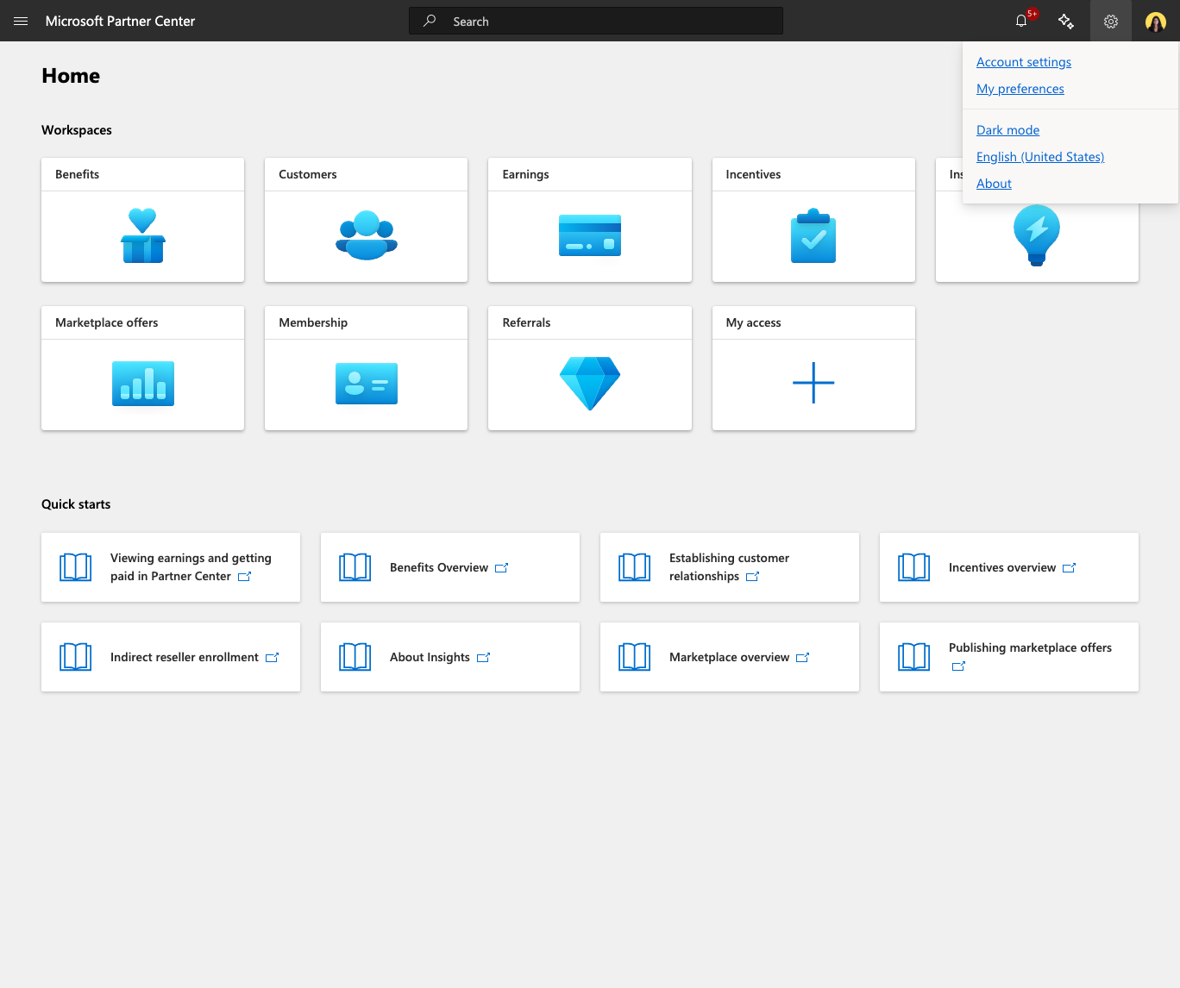The height and width of the screenshot is (988, 1180).
Task: Open the user profile avatar
Action: click(1156, 22)
